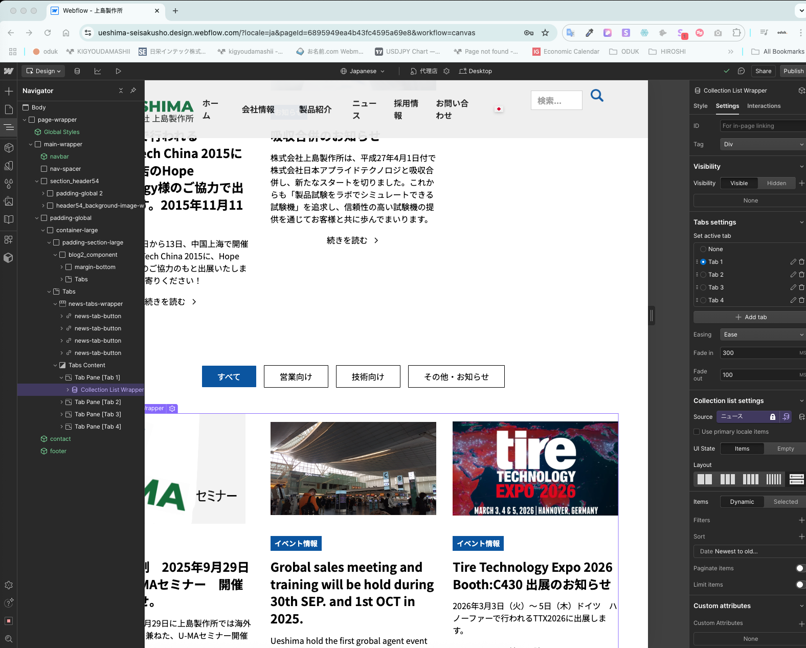
Task: Click the Share button
Action: click(763, 71)
